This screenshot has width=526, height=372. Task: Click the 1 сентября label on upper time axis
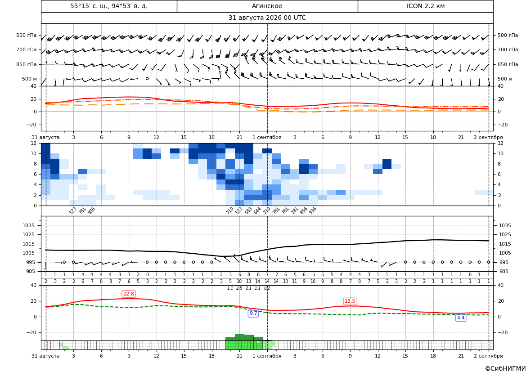(267, 137)
